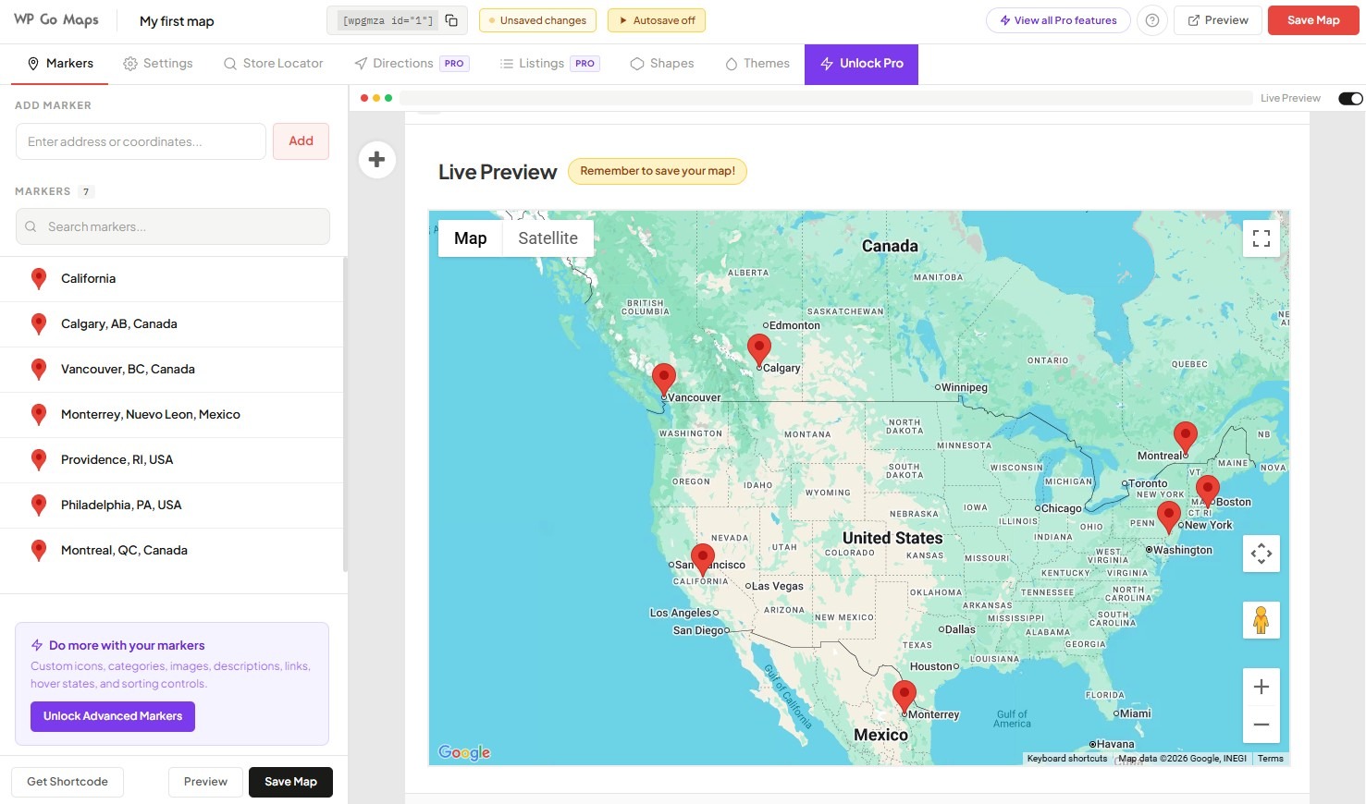Click the pin icon beside Providence, RI, USA

click(x=39, y=460)
